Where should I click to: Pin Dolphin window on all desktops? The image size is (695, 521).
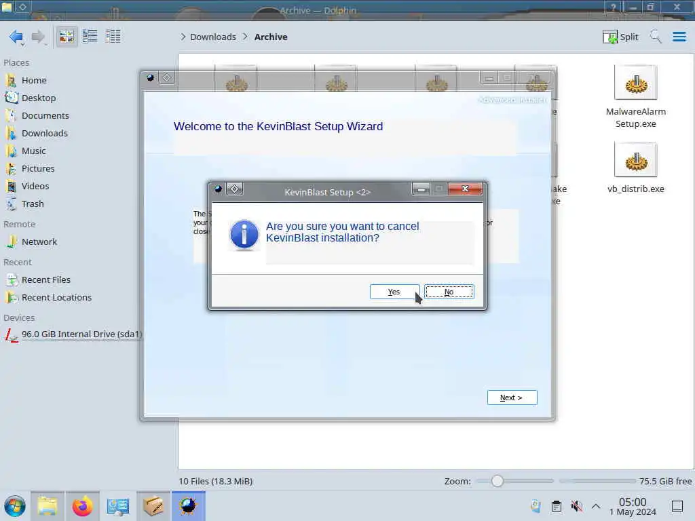point(22,7)
